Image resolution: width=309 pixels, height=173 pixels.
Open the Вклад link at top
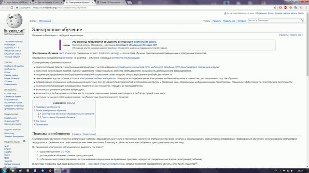[270, 13]
